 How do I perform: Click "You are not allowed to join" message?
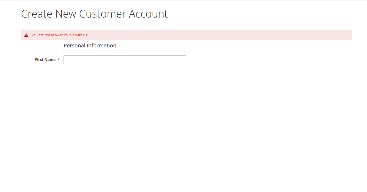(x=59, y=35)
